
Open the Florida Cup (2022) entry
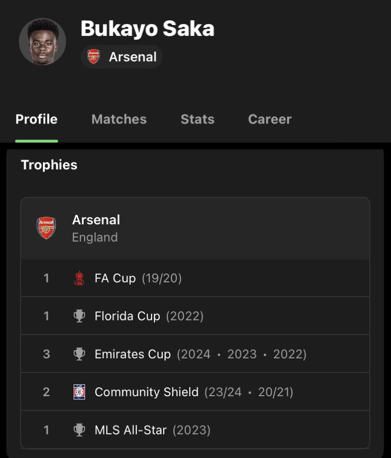click(x=195, y=316)
